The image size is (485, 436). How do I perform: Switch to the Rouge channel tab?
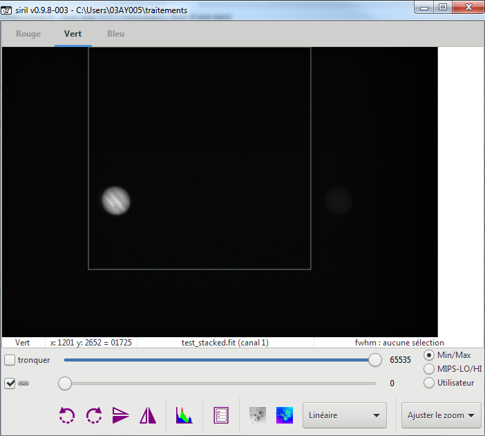(28, 34)
